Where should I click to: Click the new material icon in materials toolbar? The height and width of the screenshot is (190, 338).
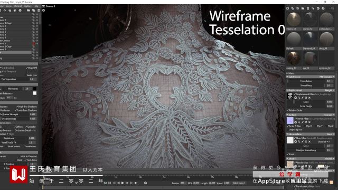[x=287, y=8]
